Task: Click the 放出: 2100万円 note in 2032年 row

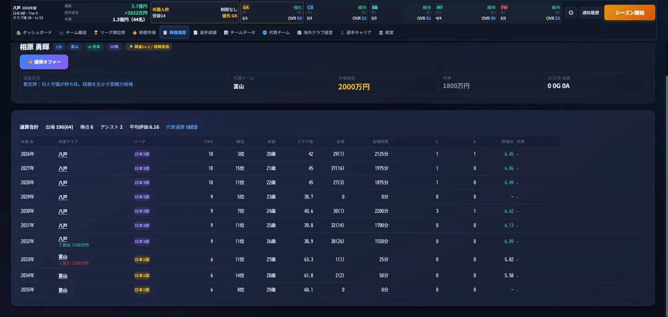Action: [x=74, y=245]
